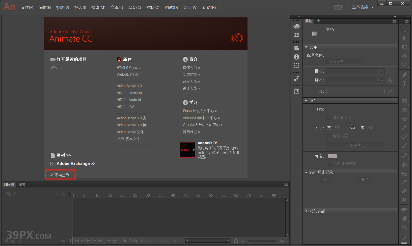
Task: Select the Text tool
Action: (404, 84)
